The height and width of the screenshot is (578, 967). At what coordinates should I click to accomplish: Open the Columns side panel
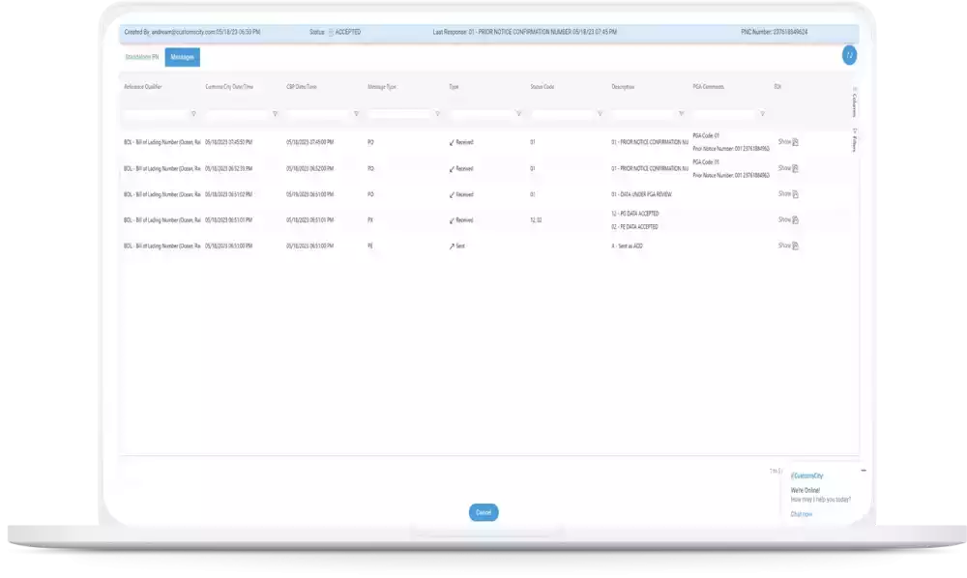[854, 101]
